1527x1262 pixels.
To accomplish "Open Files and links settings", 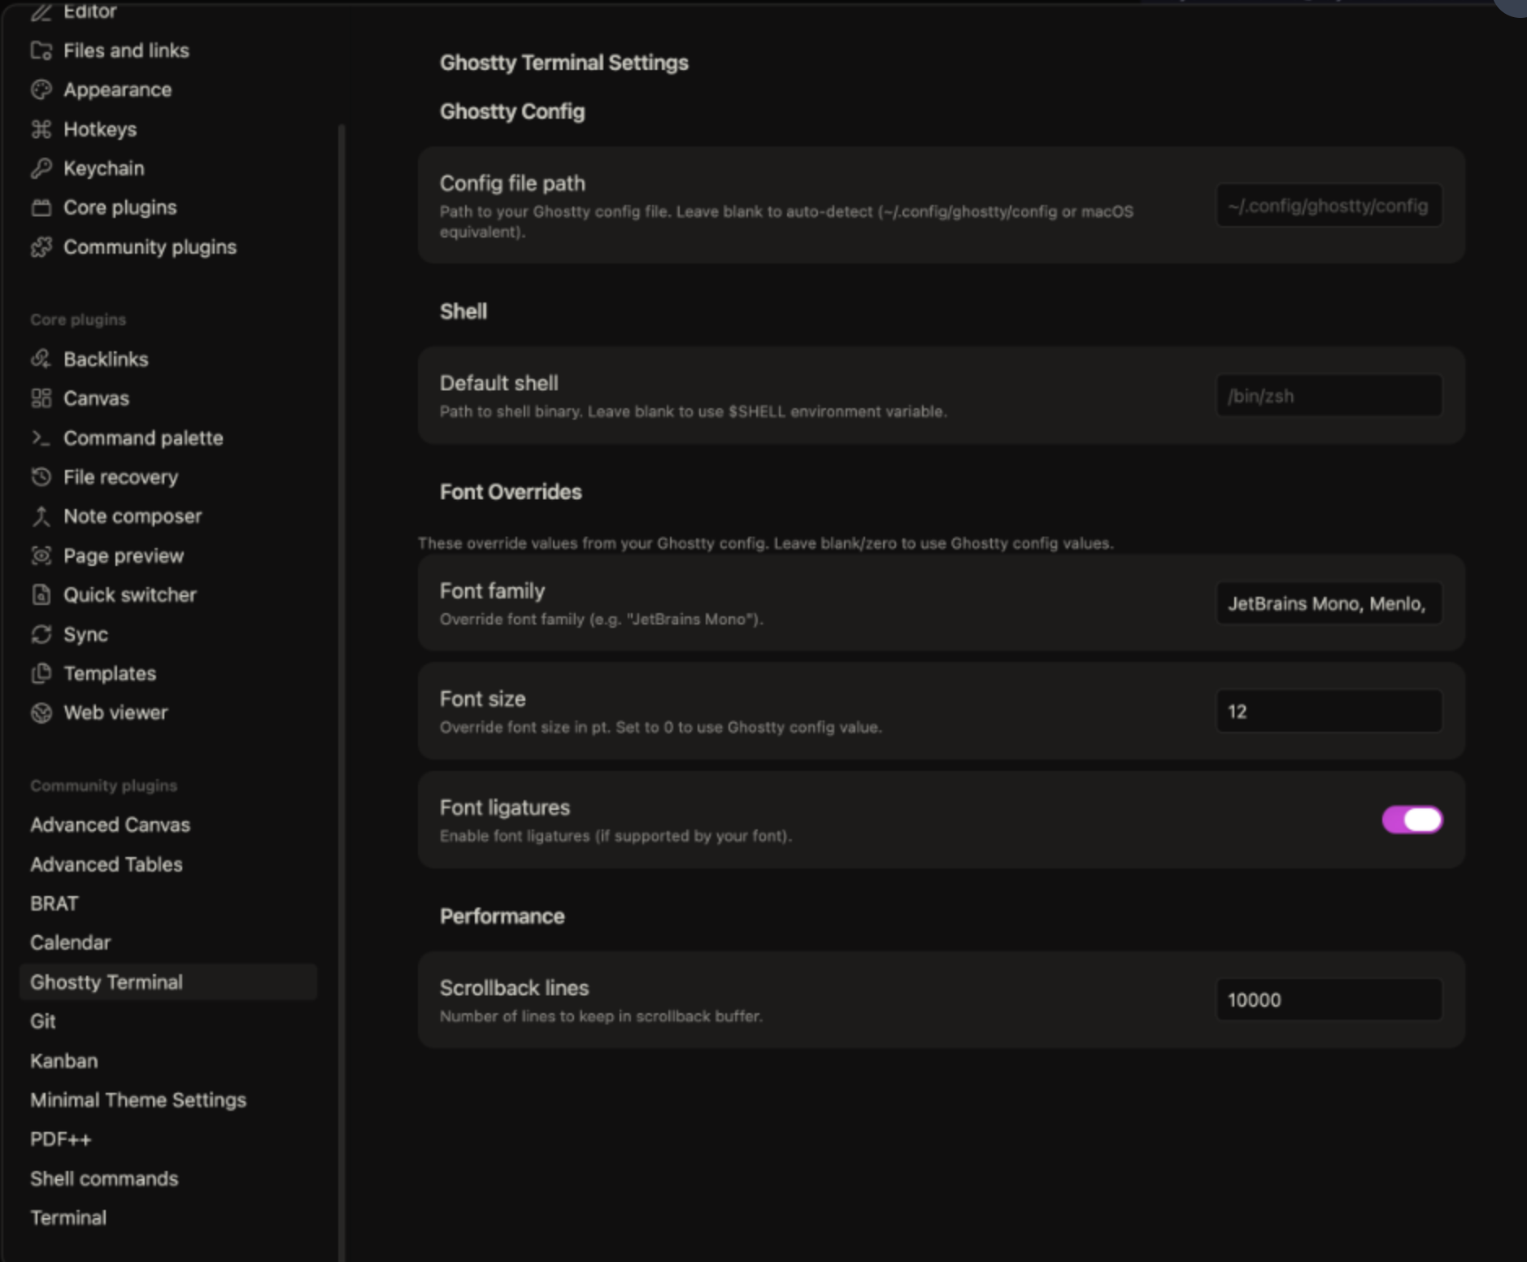I will (168, 50).
